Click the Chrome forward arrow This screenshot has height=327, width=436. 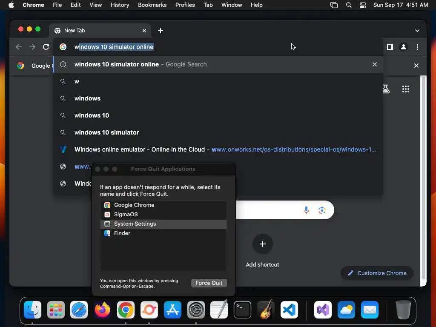coord(32,47)
